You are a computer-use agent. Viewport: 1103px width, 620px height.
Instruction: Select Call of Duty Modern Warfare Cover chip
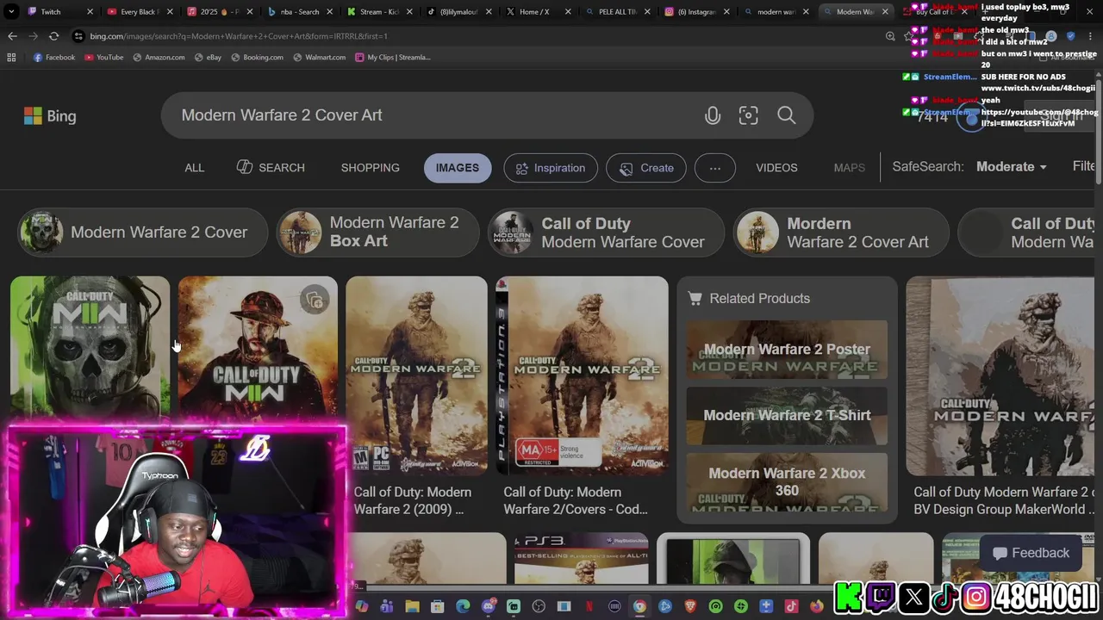[x=606, y=232]
